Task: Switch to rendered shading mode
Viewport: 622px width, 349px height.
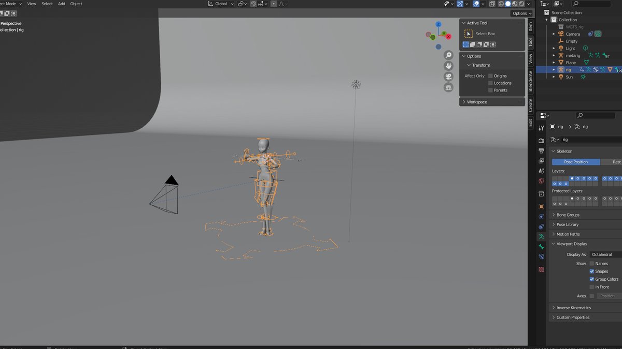Action: pyautogui.click(x=522, y=4)
